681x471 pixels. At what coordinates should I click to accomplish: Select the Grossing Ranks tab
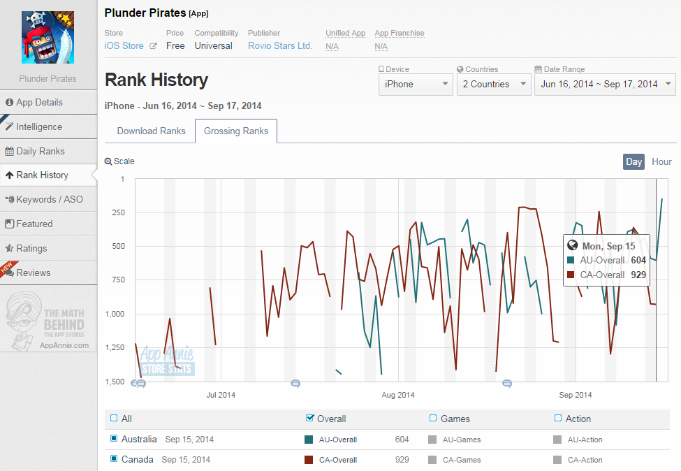(236, 131)
